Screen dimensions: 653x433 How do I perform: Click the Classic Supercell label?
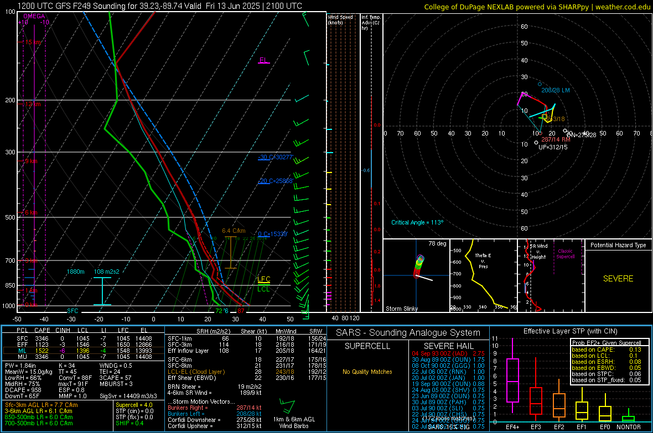(x=565, y=254)
